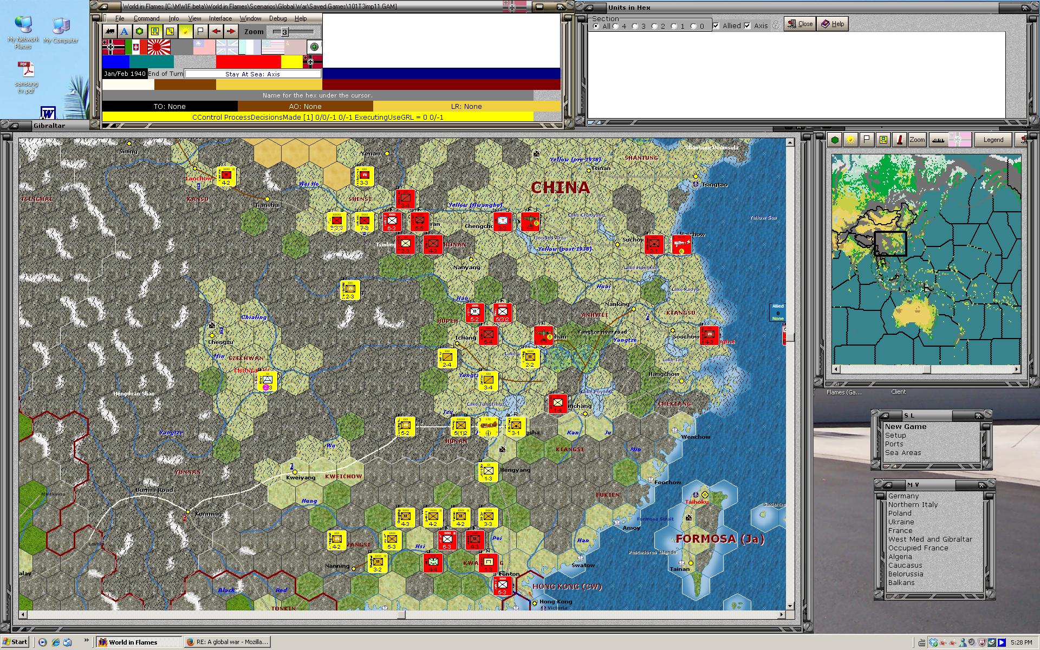Viewport: 1040px width, 650px height.
Task: Select the Chinese flag in country row
Action: pos(204,47)
